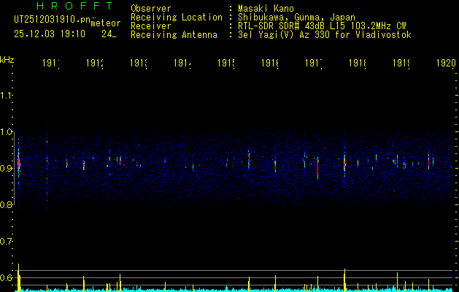Click the 'Receiving Antenna' field label
The width and height of the screenshot is (459, 292).
174,35
